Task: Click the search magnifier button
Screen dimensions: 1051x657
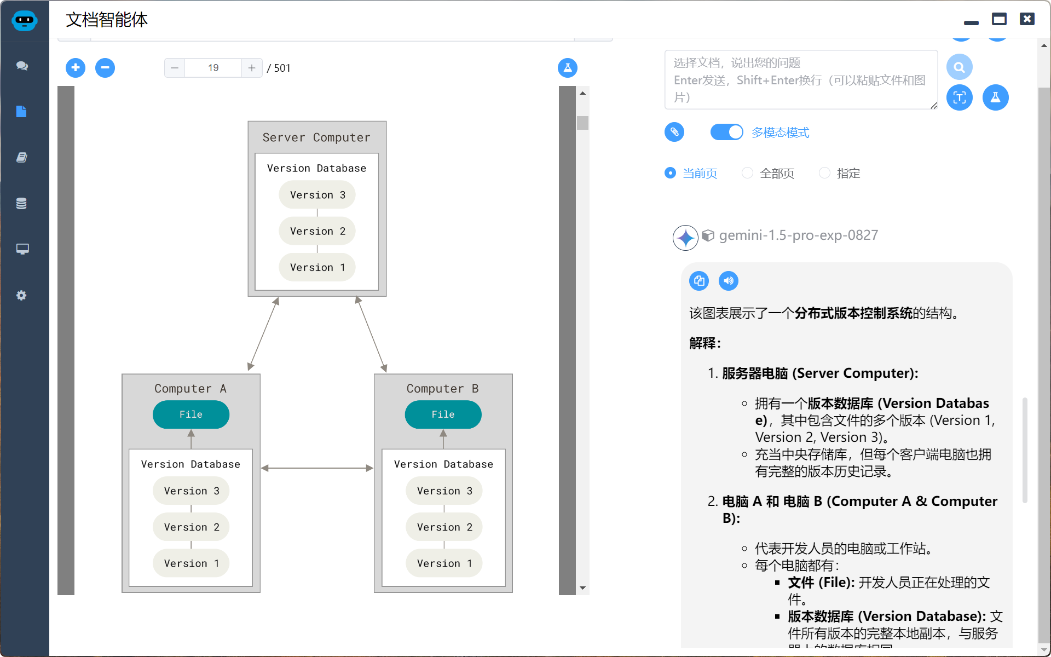Action: [960, 67]
